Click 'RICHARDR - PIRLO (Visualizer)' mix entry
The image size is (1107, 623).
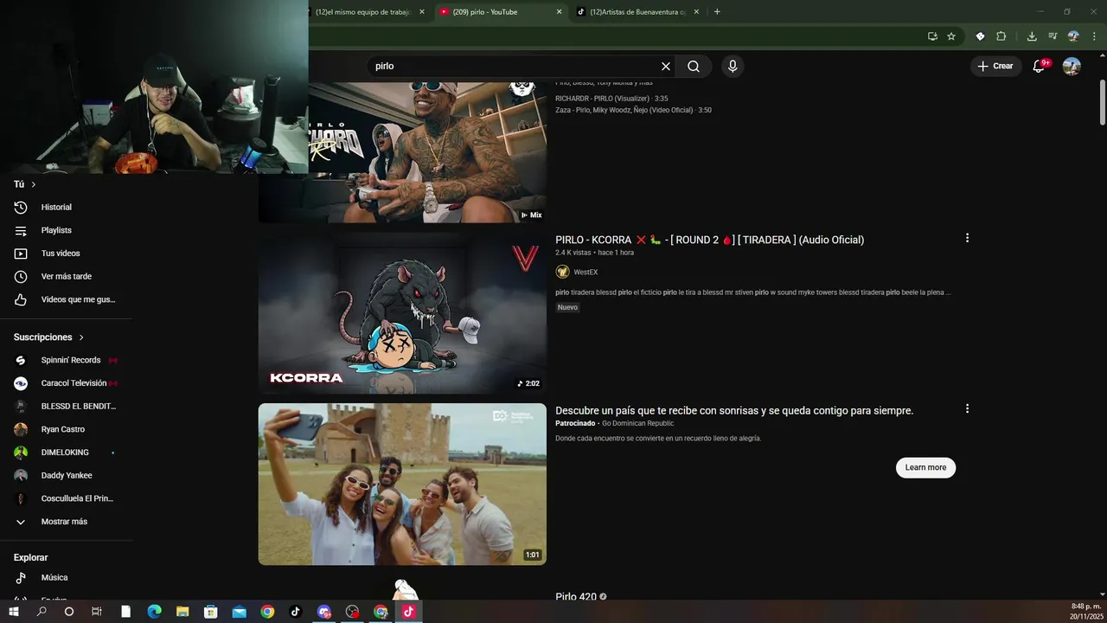point(611,99)
